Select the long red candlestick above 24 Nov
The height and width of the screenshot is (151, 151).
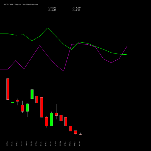[42, 107]
